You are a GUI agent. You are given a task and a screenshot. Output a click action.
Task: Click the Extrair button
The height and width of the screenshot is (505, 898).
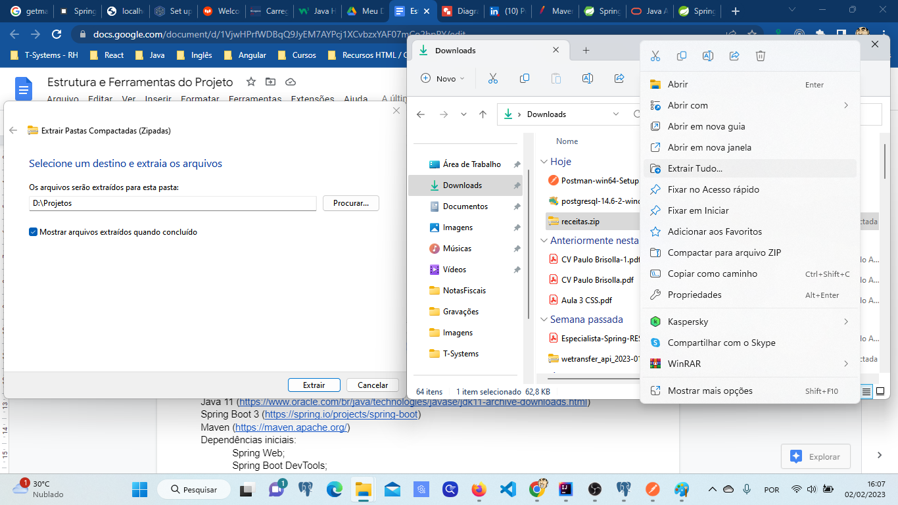[314, 385]
